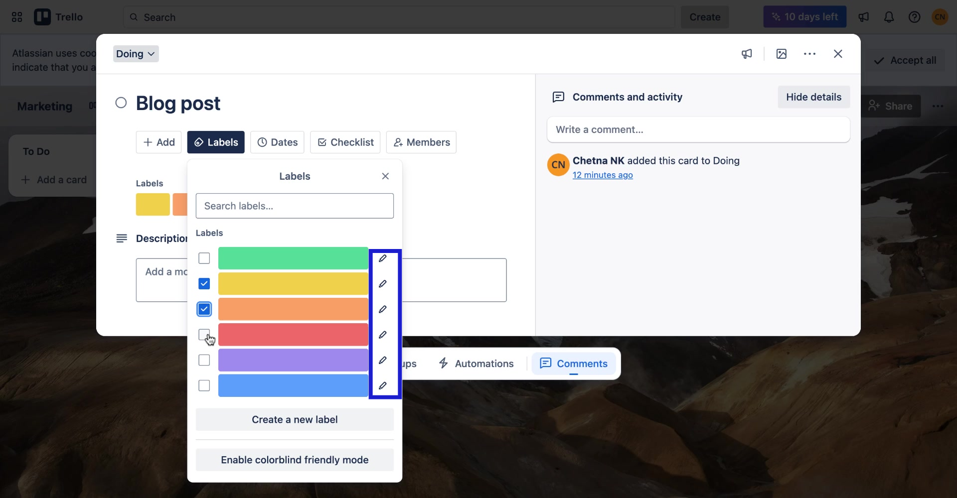Open the notifications bell
Image resolution: width=957 pixels, height=498 pixels.
[889, 17]
